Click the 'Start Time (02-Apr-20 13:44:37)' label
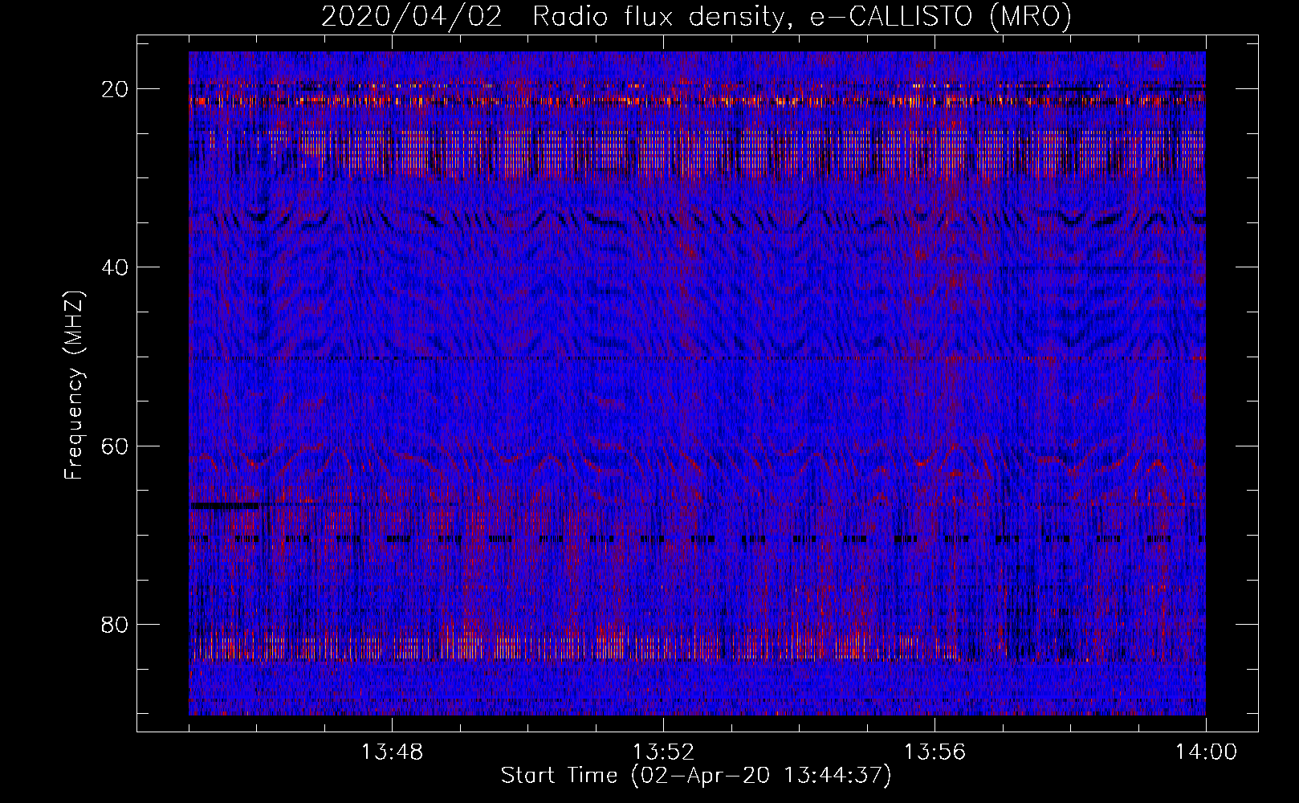The width and height of the screenshot is (1299, 803). coord(696,776)
